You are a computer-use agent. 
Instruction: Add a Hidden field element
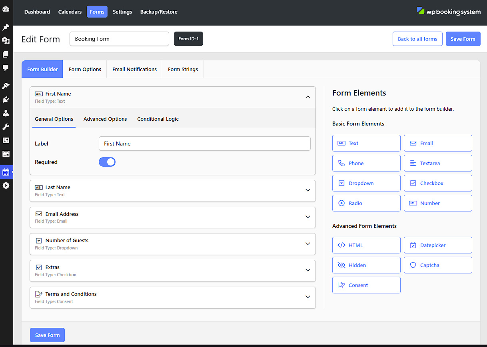tap(366, 265)
